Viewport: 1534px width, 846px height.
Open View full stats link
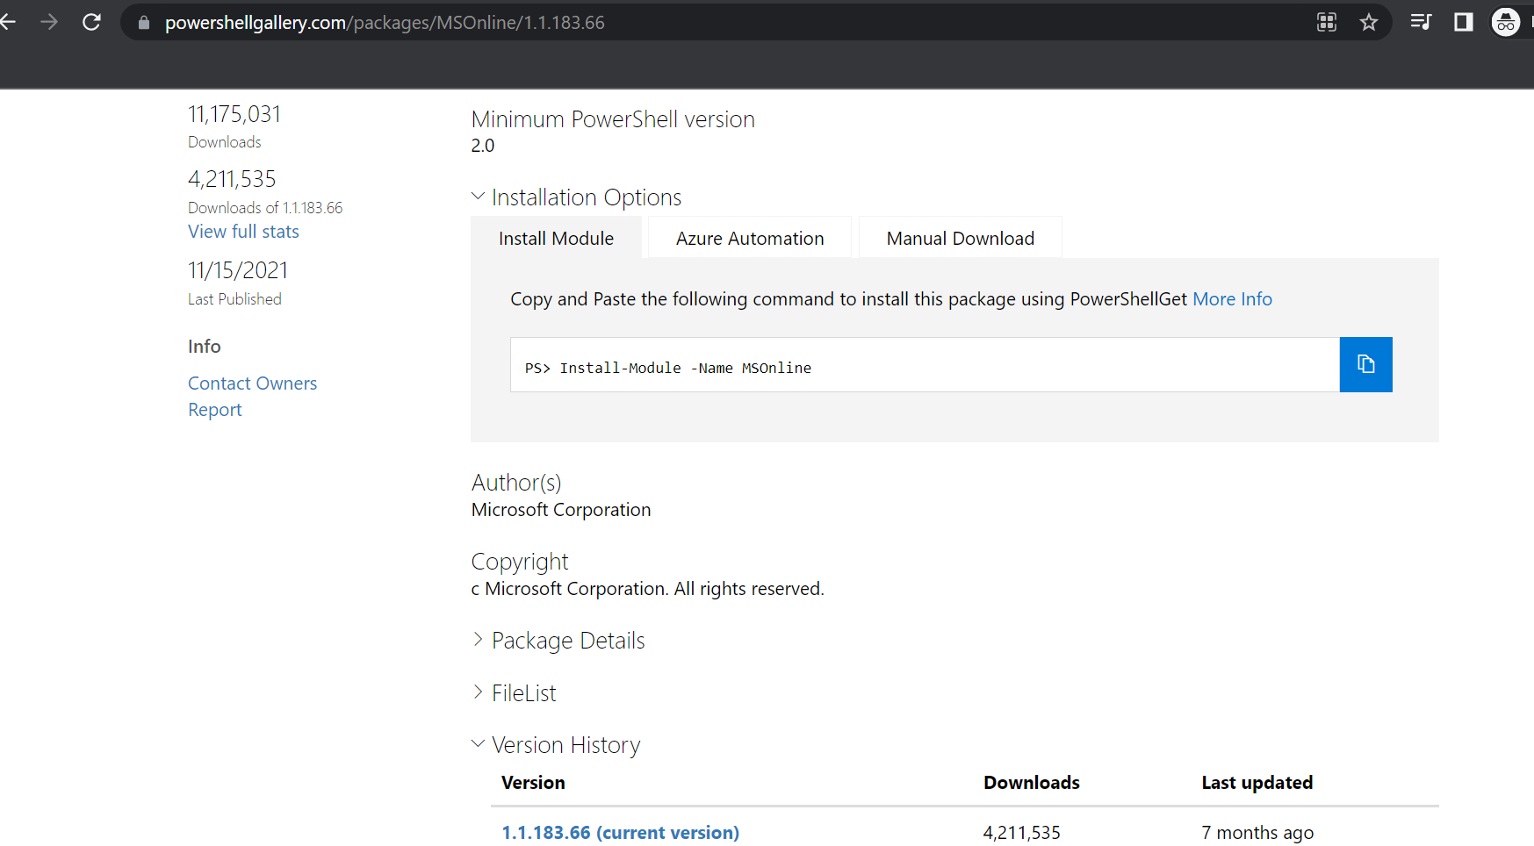click(243, 232)
